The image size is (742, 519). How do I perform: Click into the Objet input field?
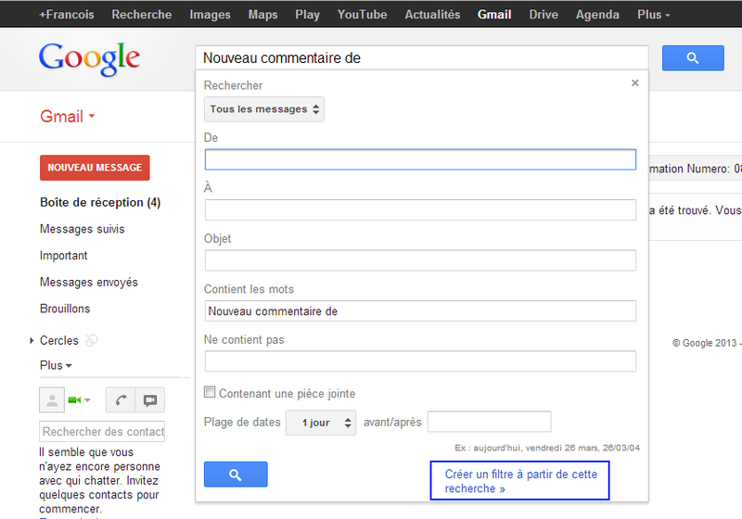coord(420,260)
